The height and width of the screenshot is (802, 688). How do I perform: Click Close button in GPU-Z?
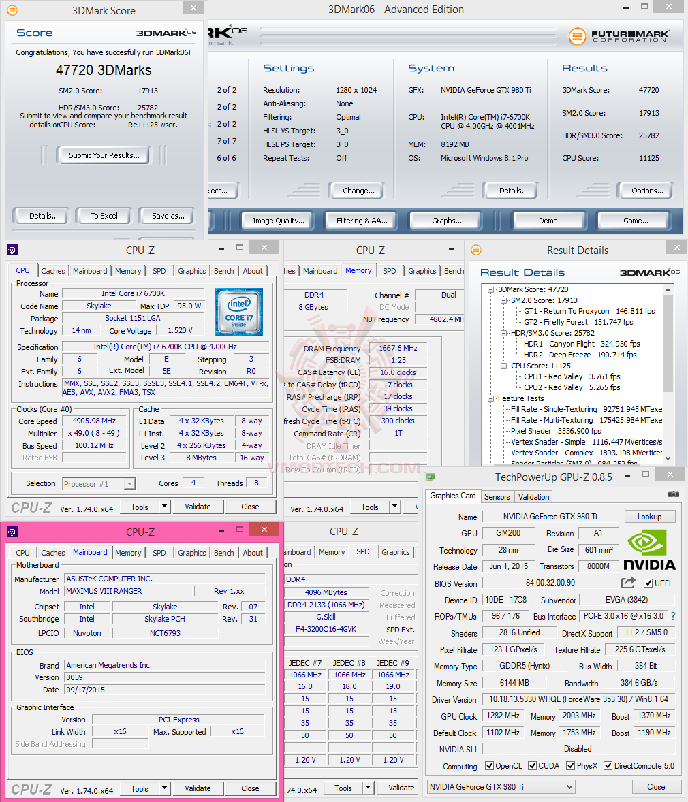pyautogui.click(x=656, y=786)
